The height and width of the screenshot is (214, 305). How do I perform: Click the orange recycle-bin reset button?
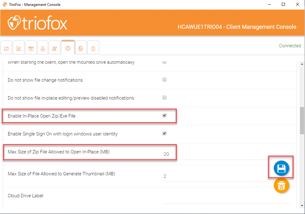tap(281, 186)
